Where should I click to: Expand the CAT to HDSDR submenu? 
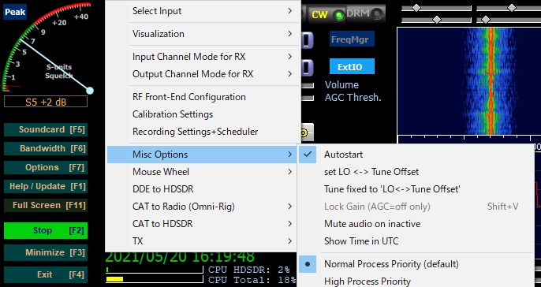point(202,224)
